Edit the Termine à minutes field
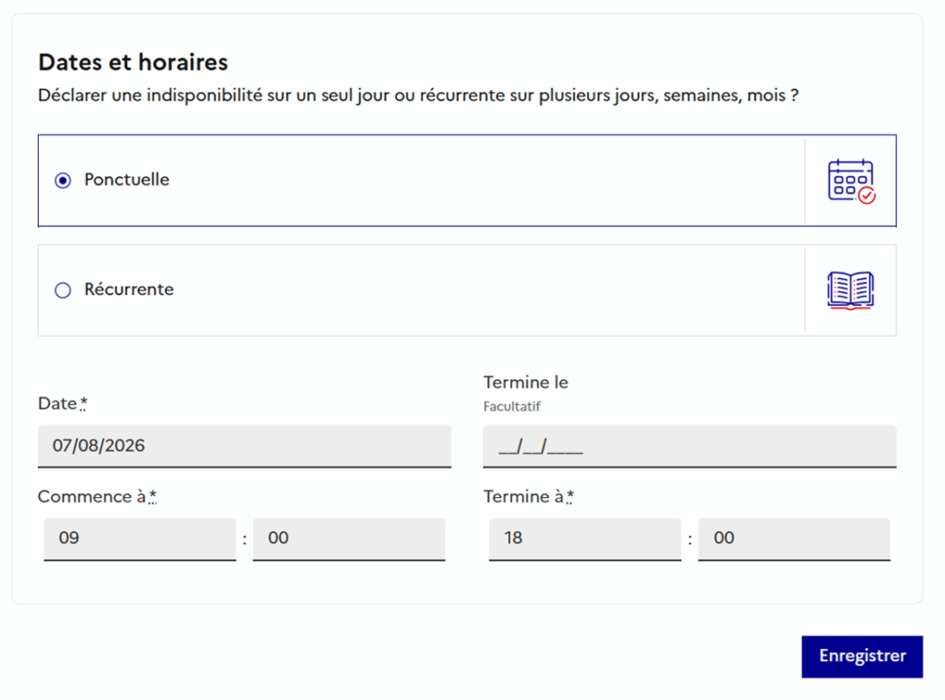945x700 pixels. [795, 540]
